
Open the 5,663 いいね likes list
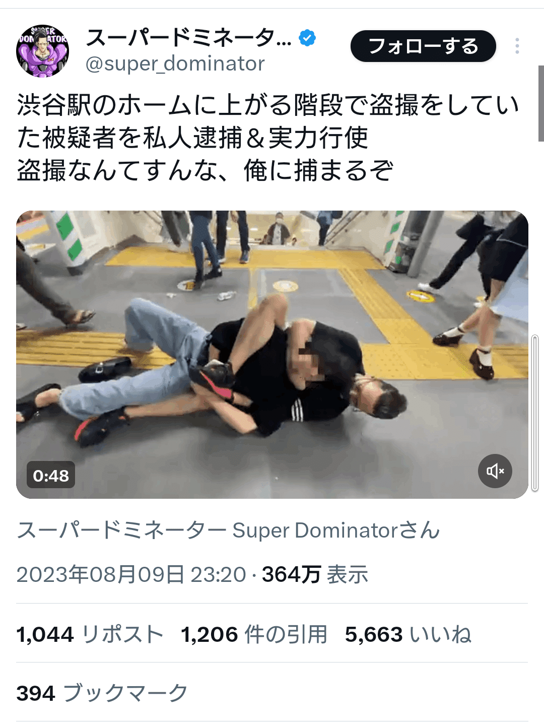408,634
